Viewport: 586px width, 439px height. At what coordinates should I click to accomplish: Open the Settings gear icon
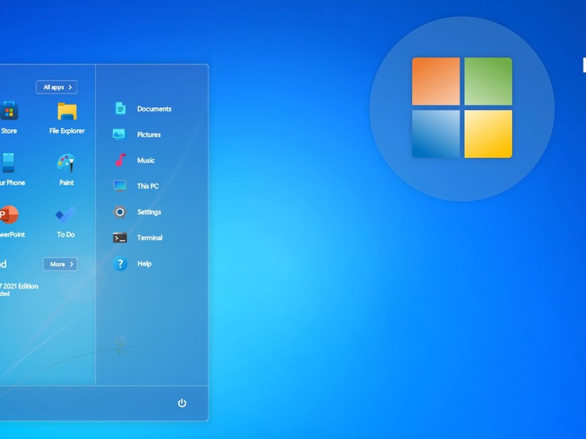(x=120, y=212)
